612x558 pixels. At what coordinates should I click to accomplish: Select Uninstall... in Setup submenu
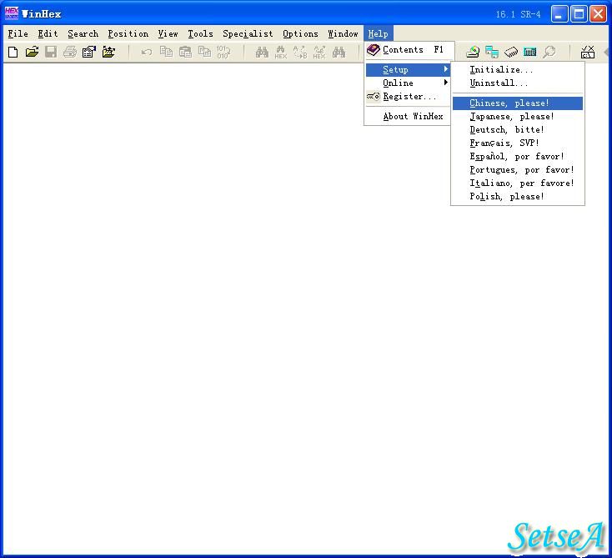[518, 83]
